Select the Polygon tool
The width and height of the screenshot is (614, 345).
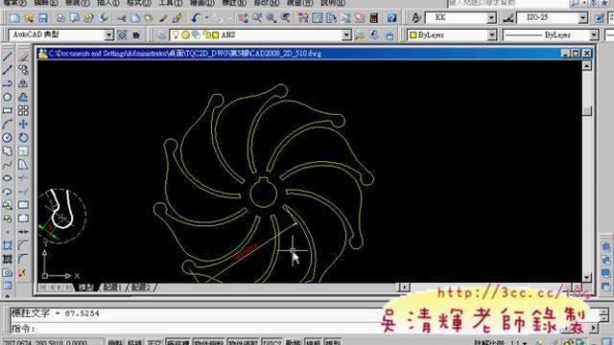[7, 97]
